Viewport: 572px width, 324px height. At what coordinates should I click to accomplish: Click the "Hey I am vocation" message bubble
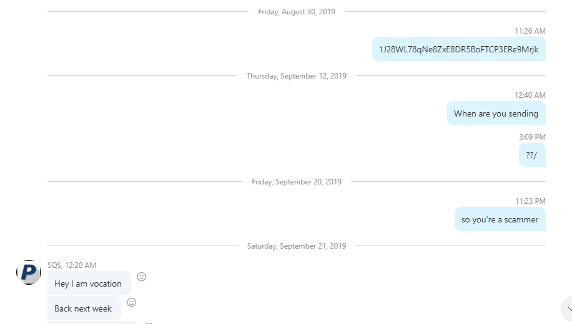pyautogui.click(x=89, y=283)
